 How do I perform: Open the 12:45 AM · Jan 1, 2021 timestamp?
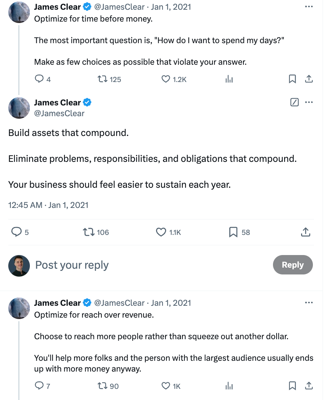coord(48,205)
